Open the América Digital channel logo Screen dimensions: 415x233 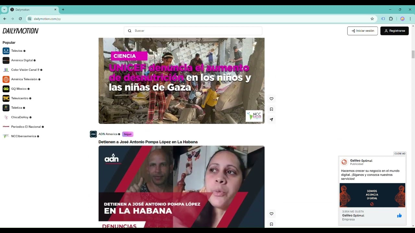pyautogui.click(x=6, y=60)
